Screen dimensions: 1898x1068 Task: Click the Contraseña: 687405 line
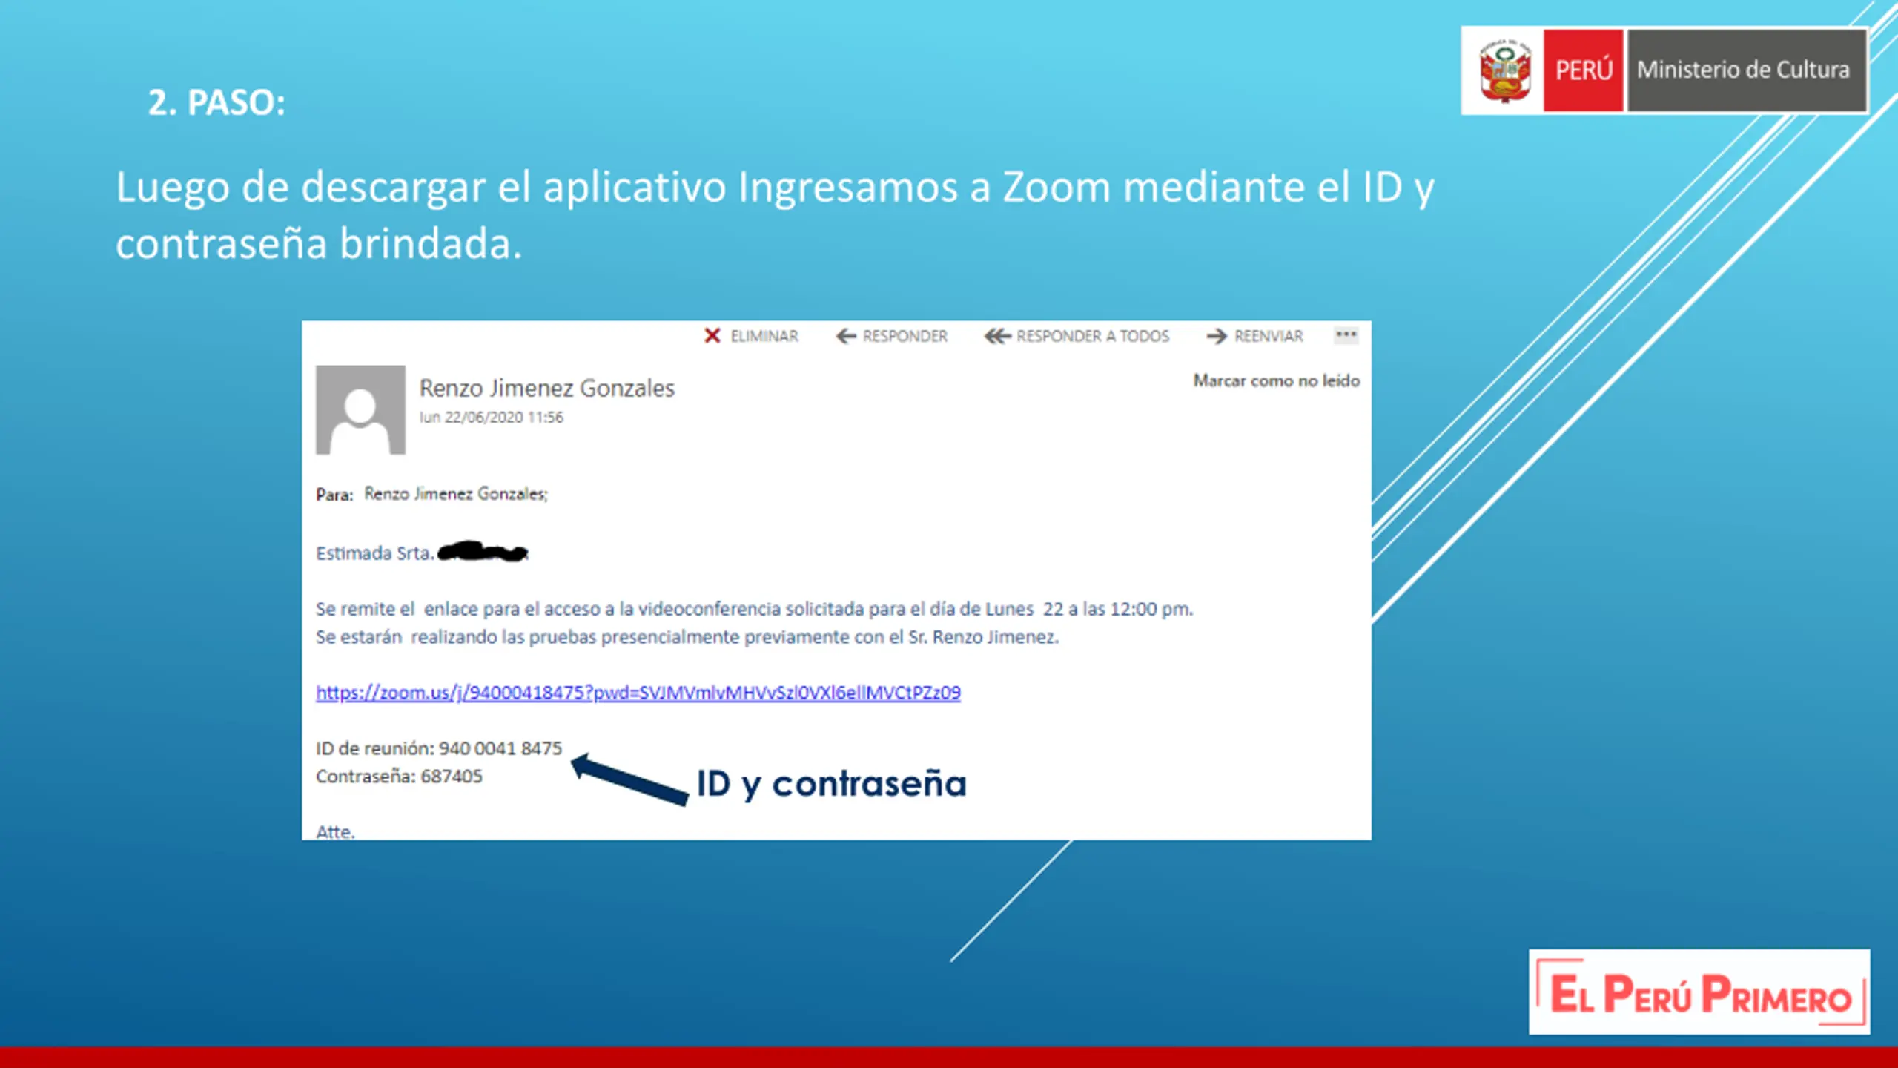(x=399, y=777)
